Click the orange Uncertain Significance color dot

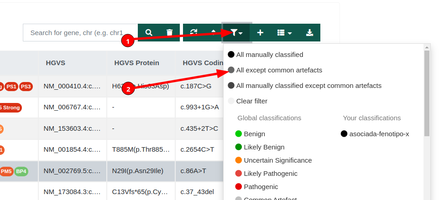coord(239,160)
